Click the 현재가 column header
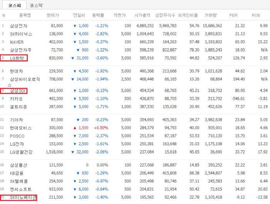This screenshot has width=270, height=204. (x=53, y=15)
